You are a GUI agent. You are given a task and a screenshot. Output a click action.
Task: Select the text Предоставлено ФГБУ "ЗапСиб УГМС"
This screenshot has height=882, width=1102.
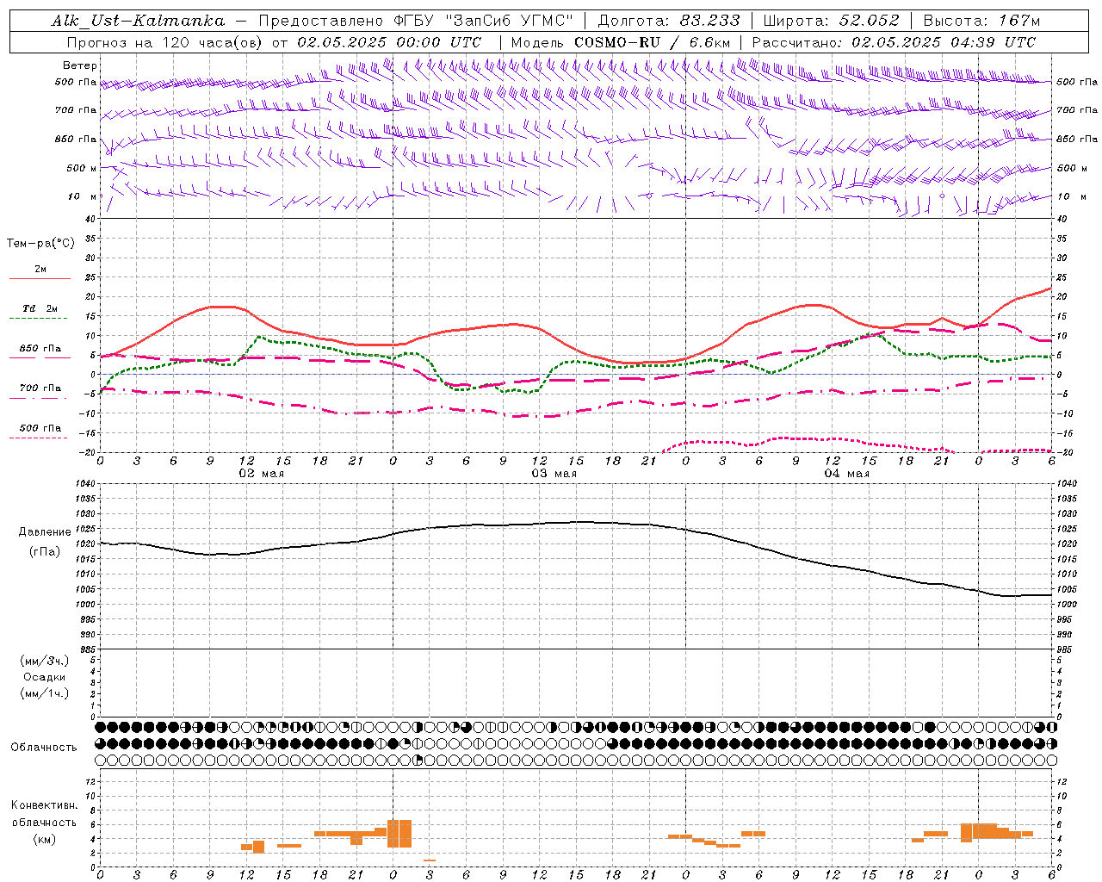[417, 21]
